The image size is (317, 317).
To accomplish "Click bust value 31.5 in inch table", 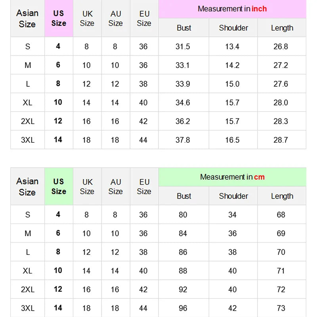I will (x=183, y=46).
